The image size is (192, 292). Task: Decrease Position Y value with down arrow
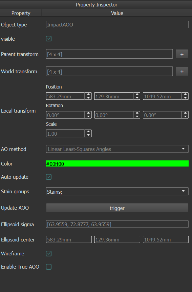[x=137, y=98]
